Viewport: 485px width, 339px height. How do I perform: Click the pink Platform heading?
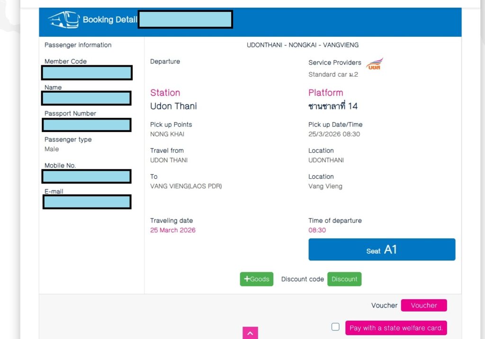point(325,93)
